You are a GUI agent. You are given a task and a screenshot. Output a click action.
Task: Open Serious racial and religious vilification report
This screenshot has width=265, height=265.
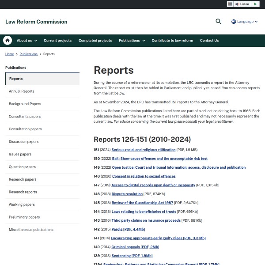[x=143, y=150]
